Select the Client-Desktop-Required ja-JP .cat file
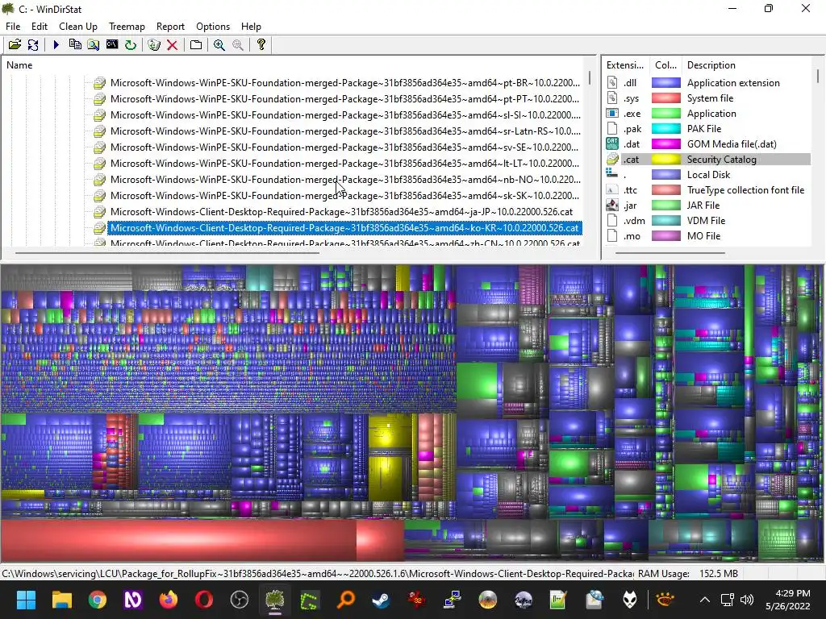 (341, 212)
